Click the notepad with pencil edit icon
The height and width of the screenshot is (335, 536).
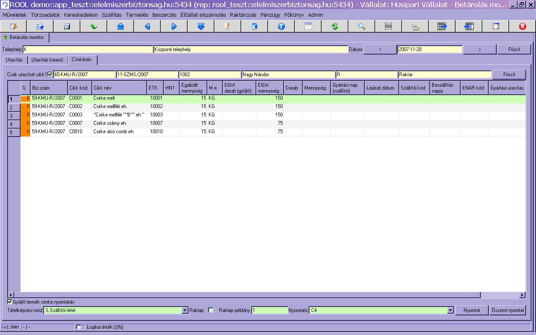point(228,26)
